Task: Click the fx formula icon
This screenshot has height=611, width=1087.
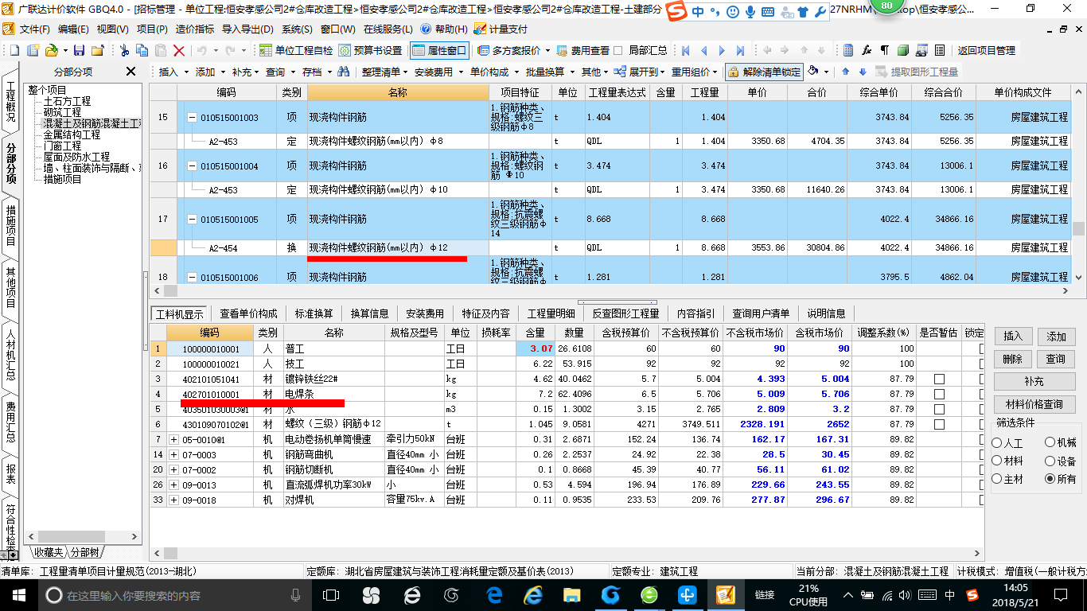Action: (x=867, y=50)
